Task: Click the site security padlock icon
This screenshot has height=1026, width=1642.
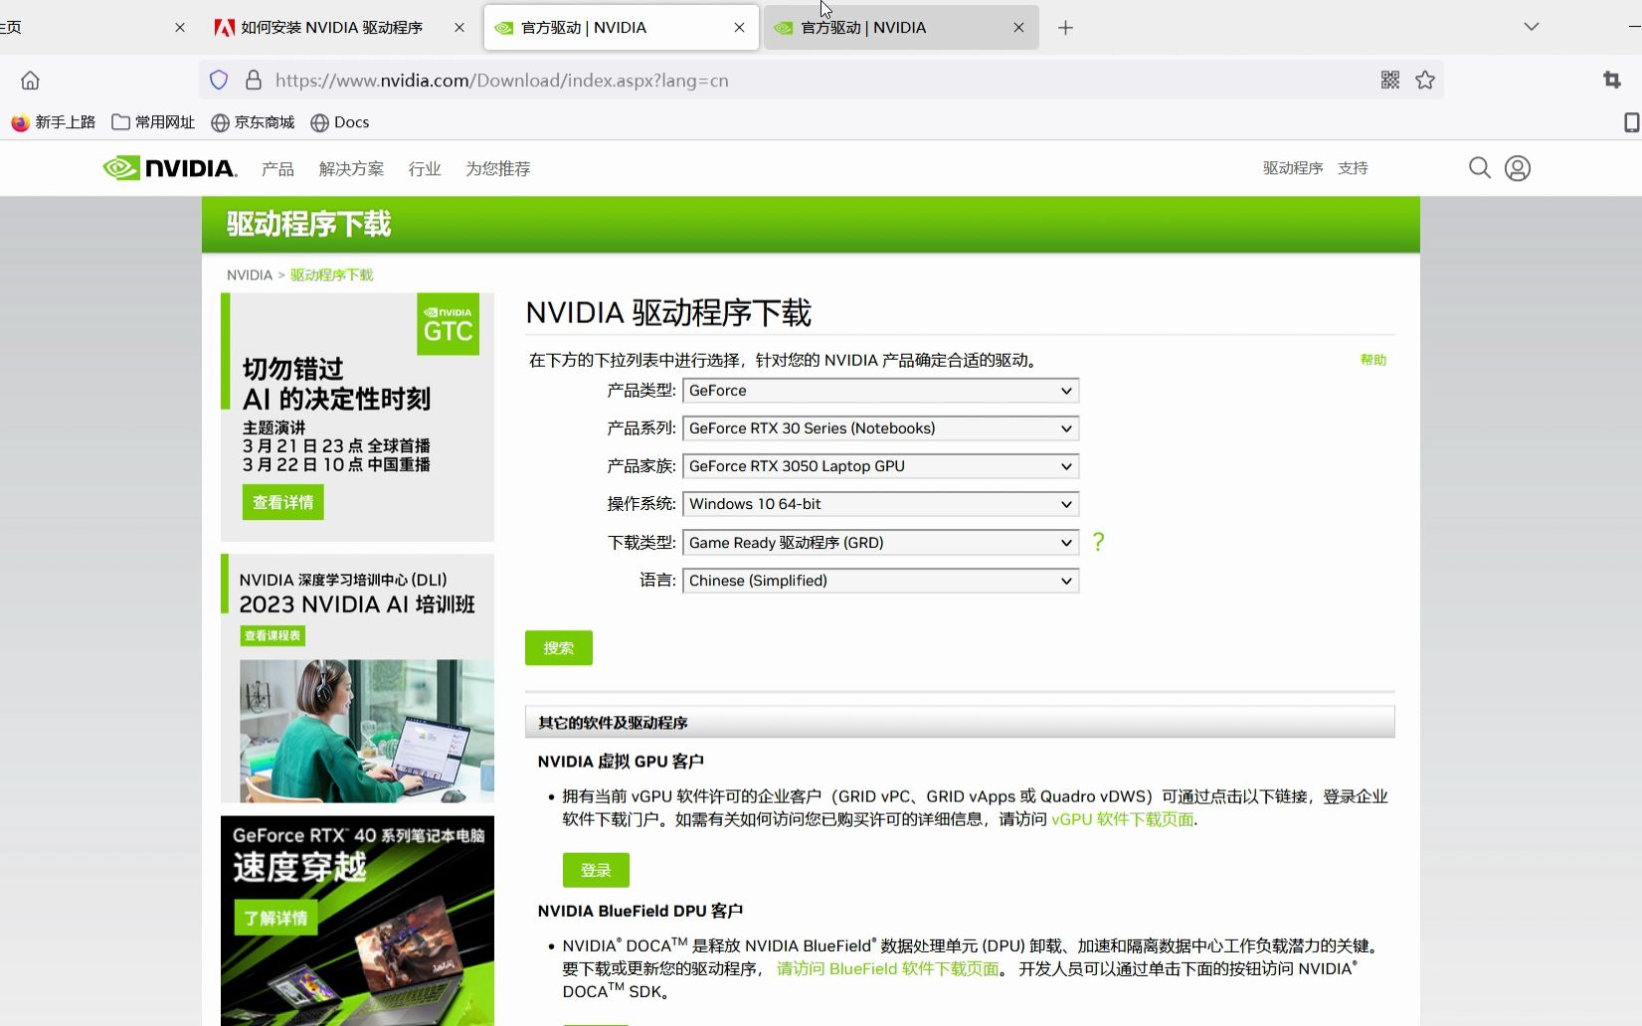Action: pos(254,81)
